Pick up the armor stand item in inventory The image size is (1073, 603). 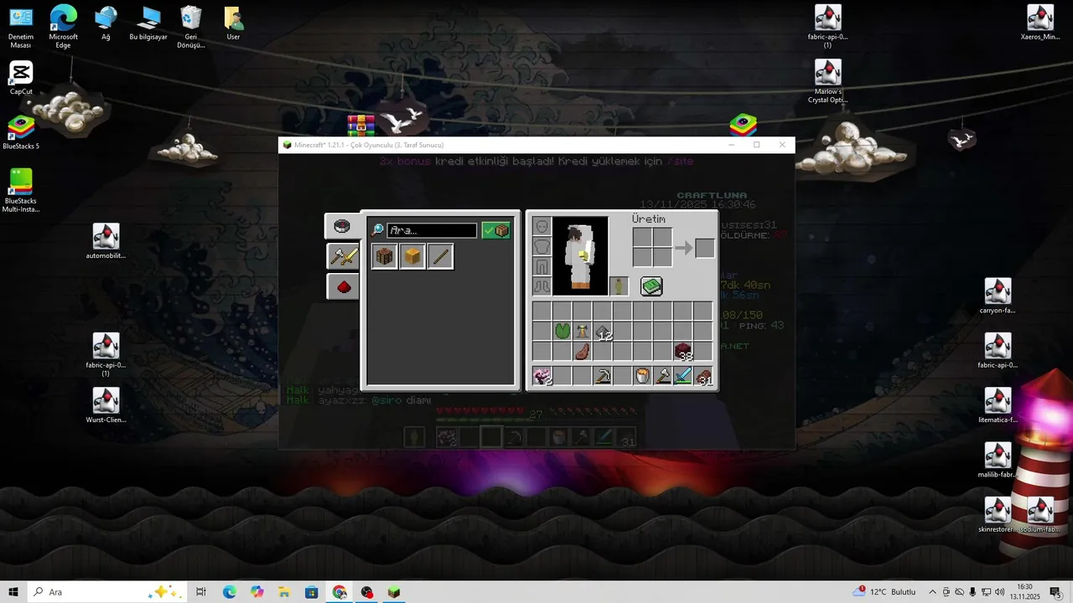pyautogui.click(x=582, y=332)
